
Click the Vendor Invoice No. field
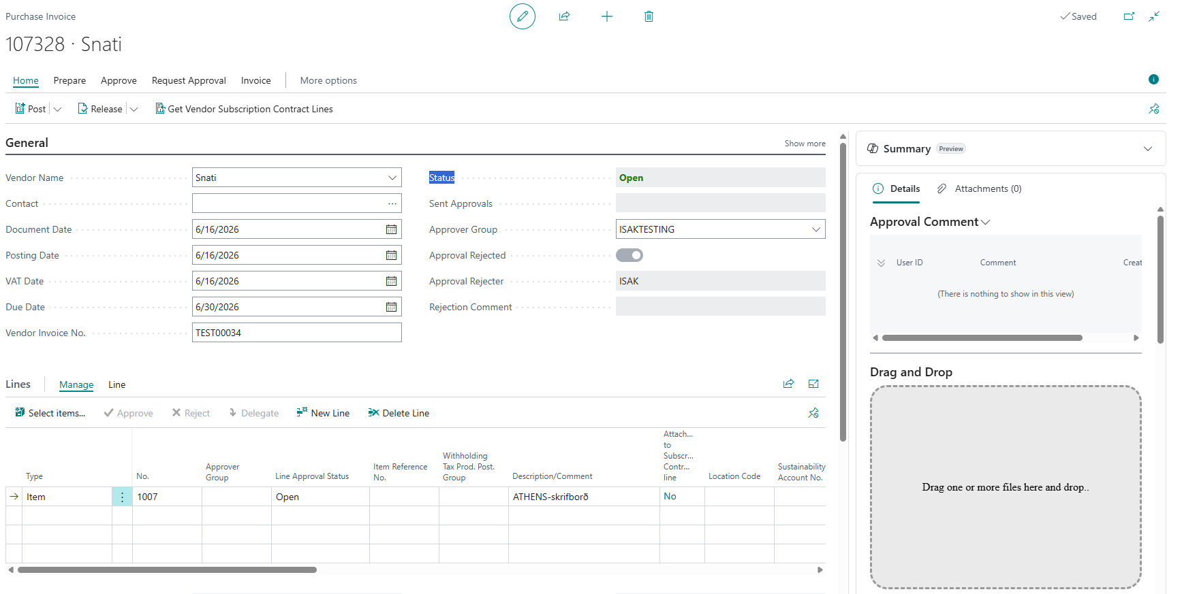tap(297, 333)
